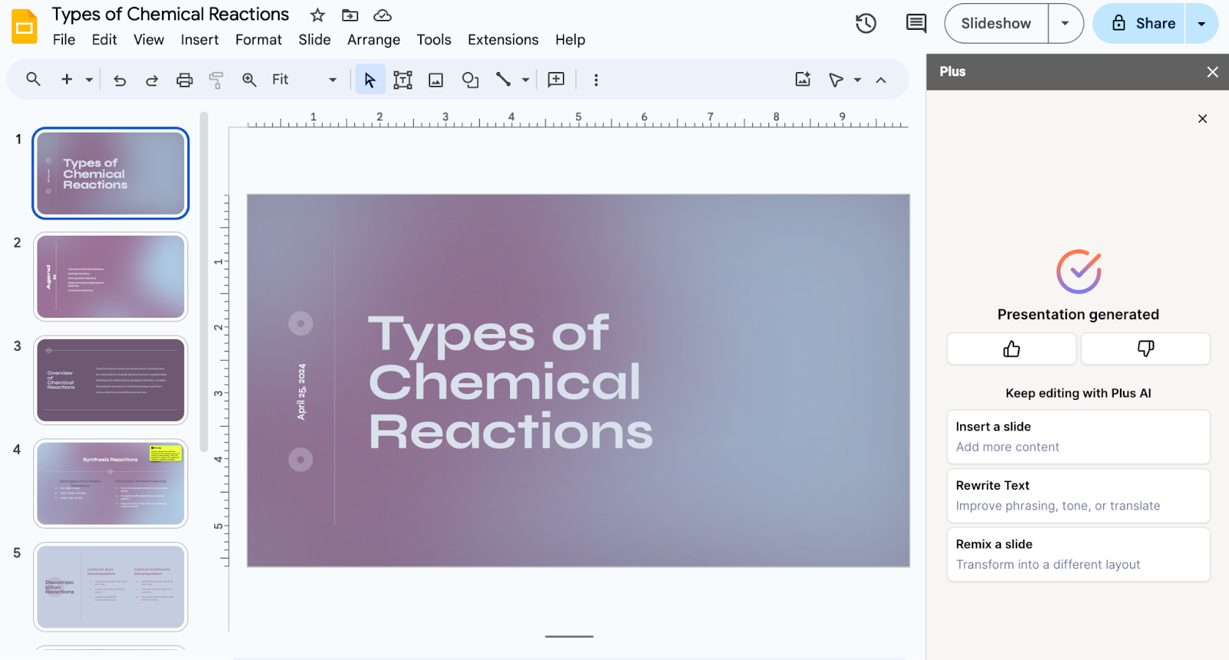Open the Tools menu

[434, 40]
